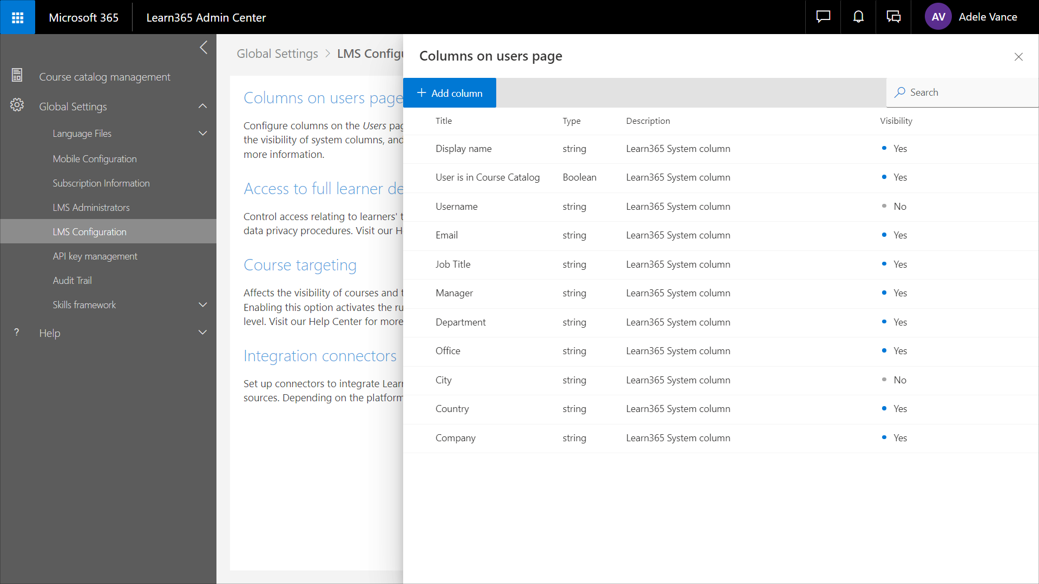Close the Columns on users page panel
Screen dimensions: 1039x584
tap(1018, 57)
